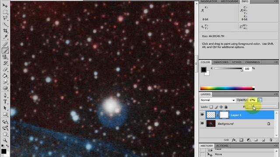
Task: Click the fx layer style icon
Action: pos(234,140)
